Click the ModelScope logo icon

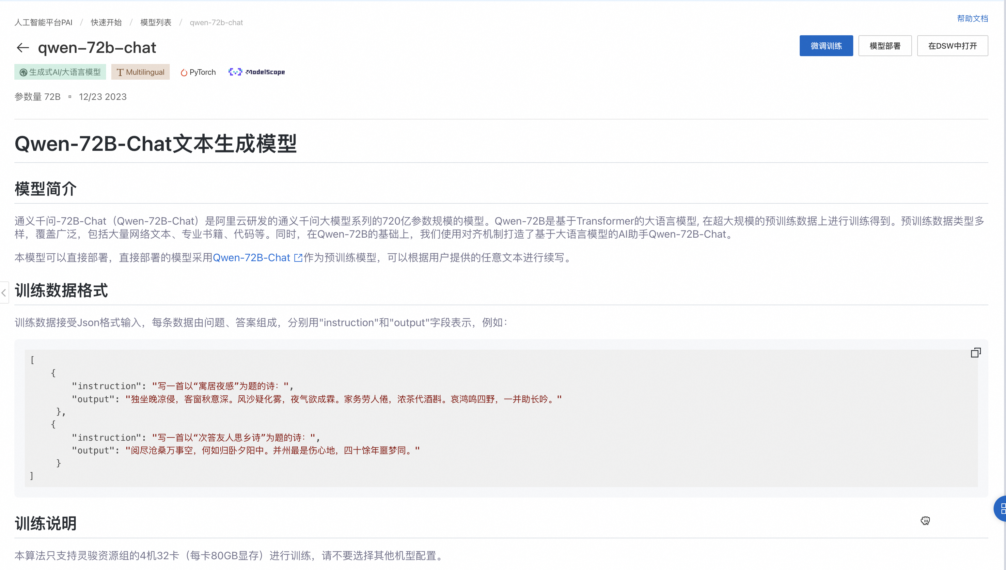coord(236,71)
